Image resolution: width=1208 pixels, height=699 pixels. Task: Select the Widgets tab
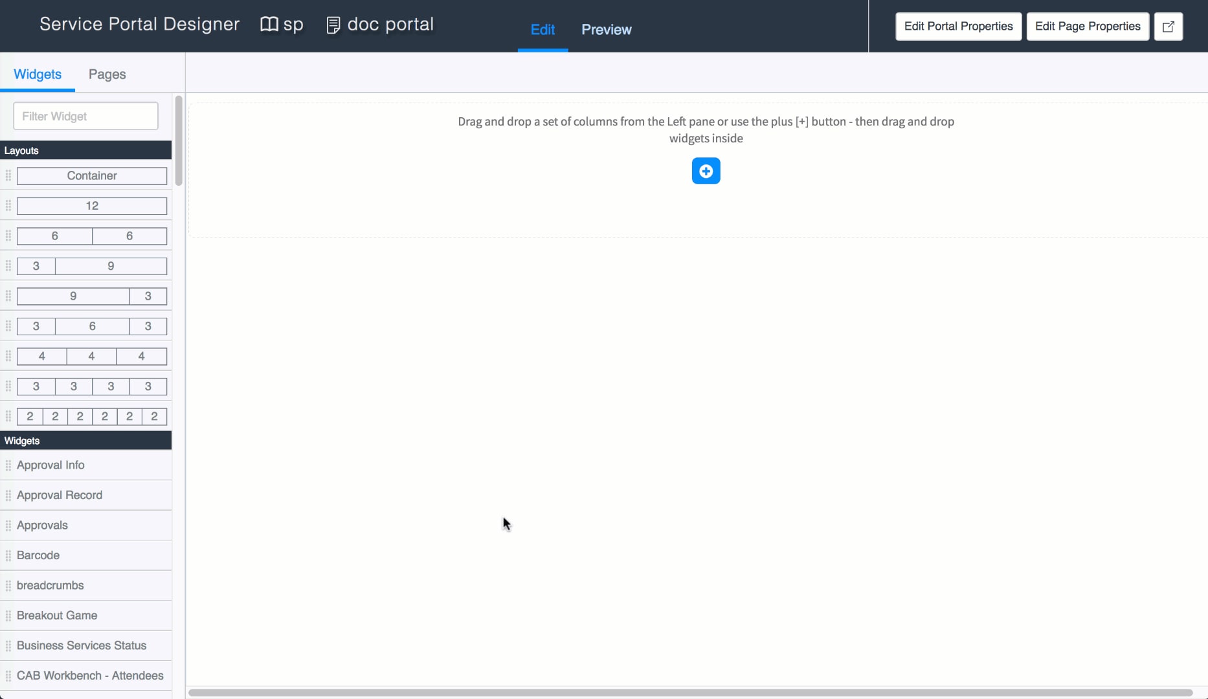[x=38, y=74]
